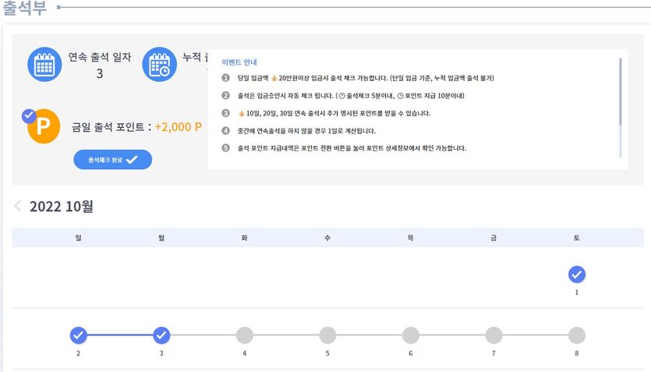Click the guide line about 포인트 전환 버튼

pos(352,148)
